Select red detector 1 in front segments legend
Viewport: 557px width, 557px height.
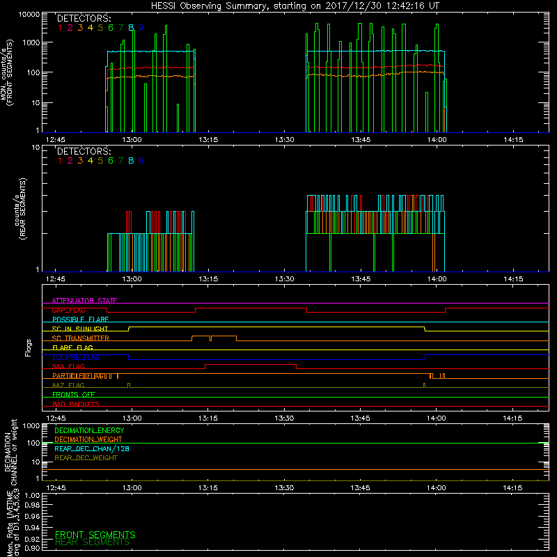point(60,28)
